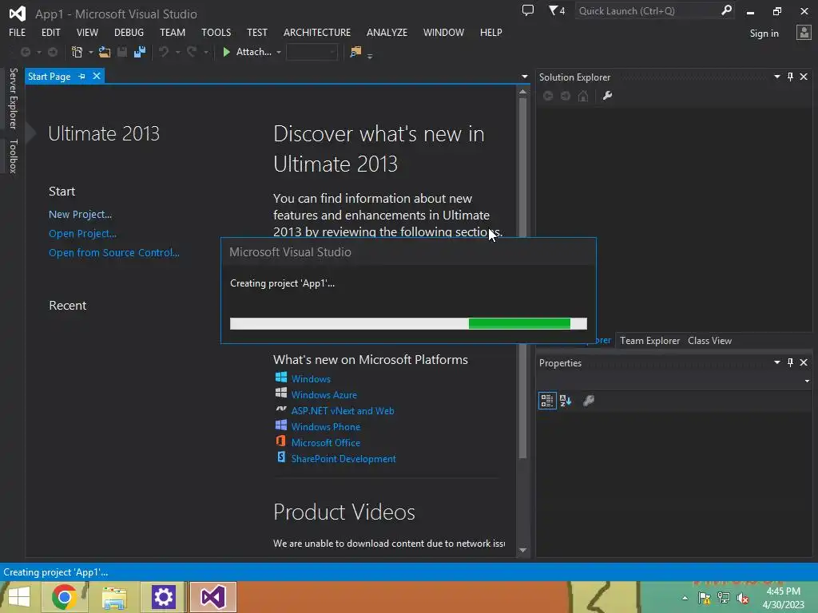Click the Sign in link

[764, 34]
